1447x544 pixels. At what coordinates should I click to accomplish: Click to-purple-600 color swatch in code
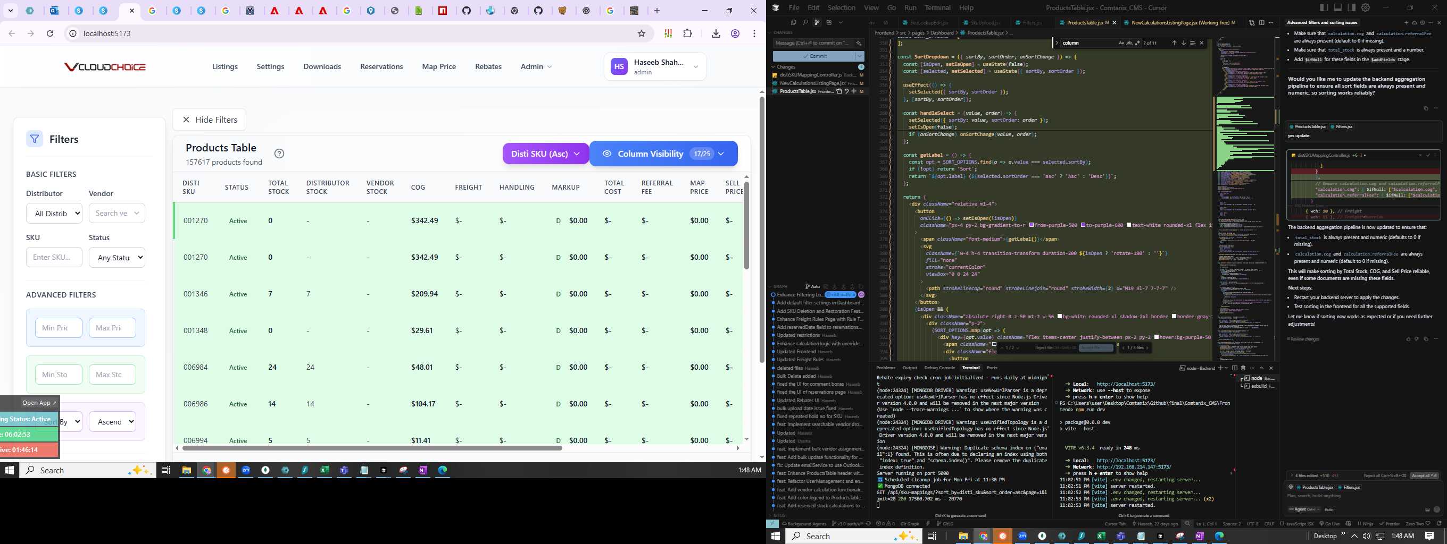(x=1083, y=225)
